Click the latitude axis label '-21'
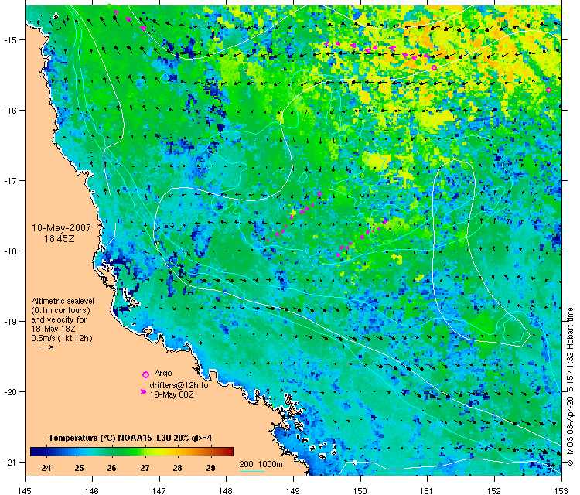 [9, 463]
